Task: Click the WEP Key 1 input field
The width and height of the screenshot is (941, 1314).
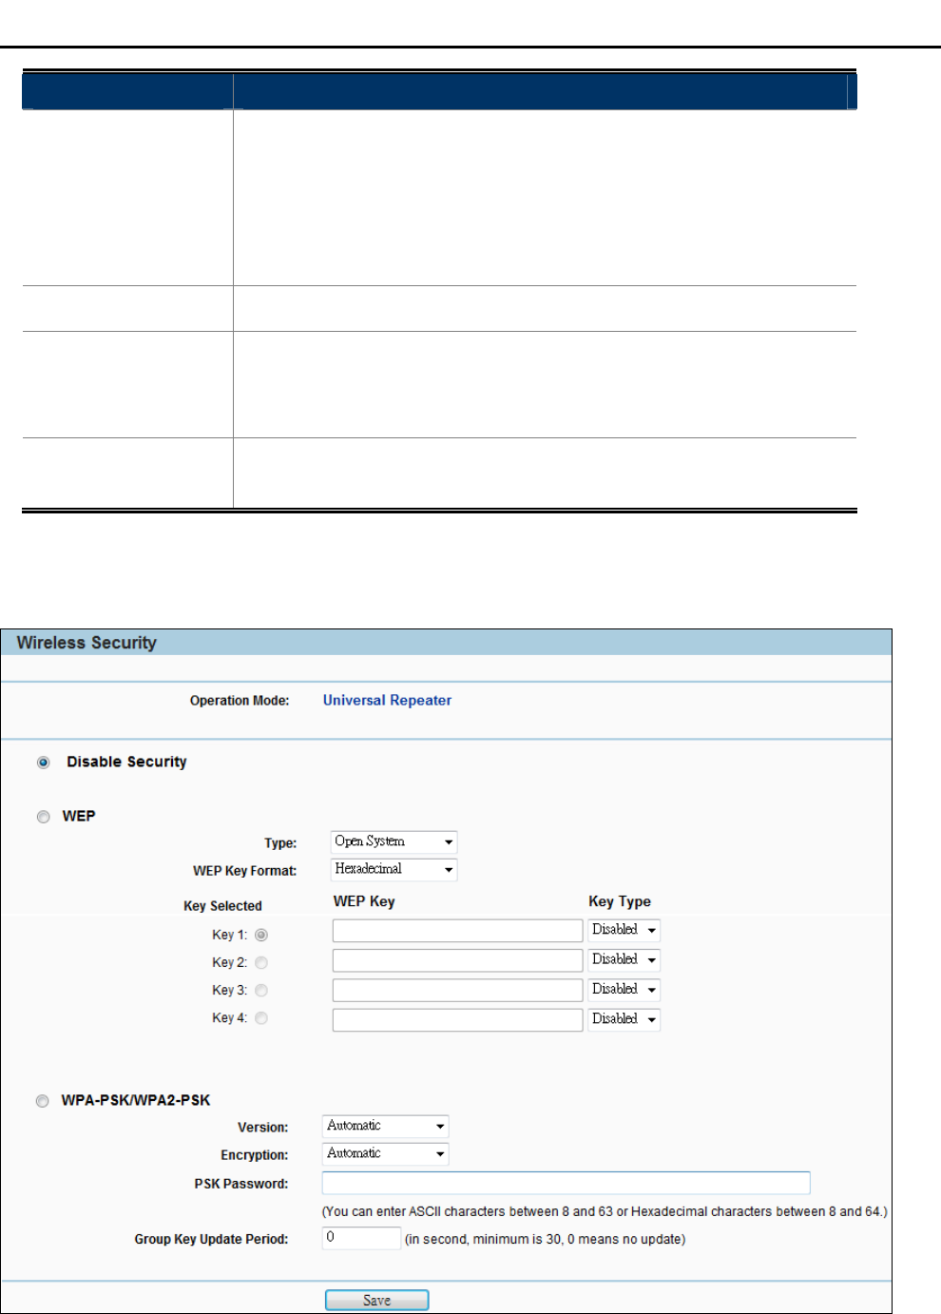Action: [457, 931]
